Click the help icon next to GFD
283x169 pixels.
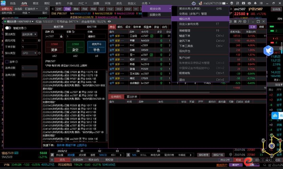tap(40, 53)
